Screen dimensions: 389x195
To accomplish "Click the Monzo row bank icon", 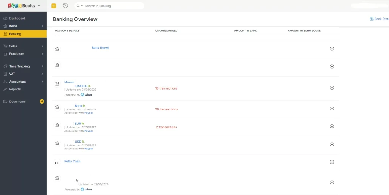I will [57, 83].
